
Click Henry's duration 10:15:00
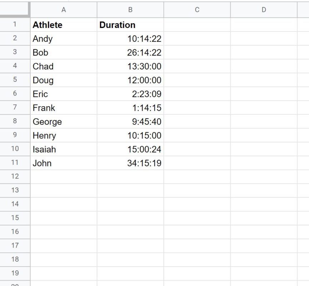pyautogui.click(x=130, y=135)
